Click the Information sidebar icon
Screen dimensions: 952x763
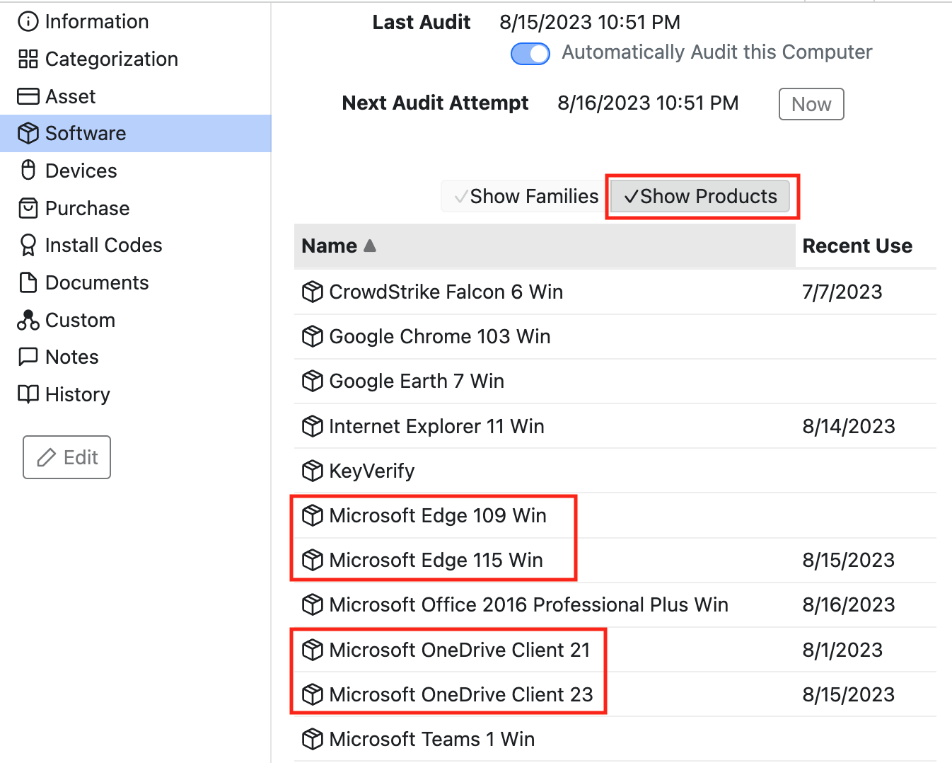[x=28, y=22]
